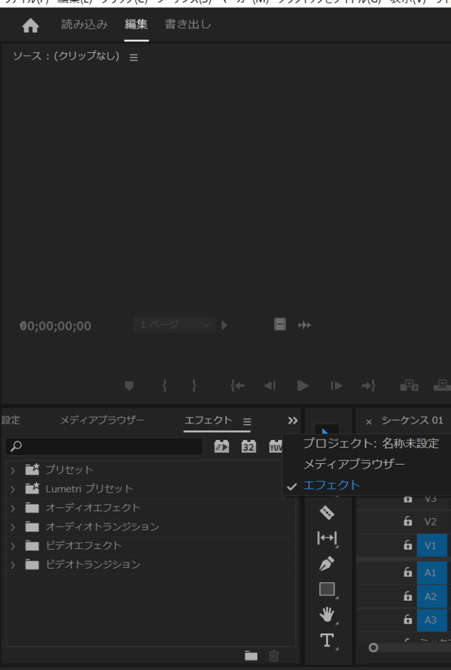Click the effects search field
The width and height of the screenshot is (451, 670).
pyautogui.click(x=105, y=446)
